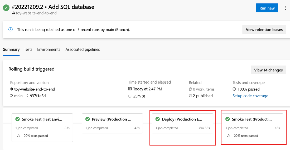Viewport: 290px width, 150px height.
Task: Click the Rolling build triggered heading
Action: [31, 69]
